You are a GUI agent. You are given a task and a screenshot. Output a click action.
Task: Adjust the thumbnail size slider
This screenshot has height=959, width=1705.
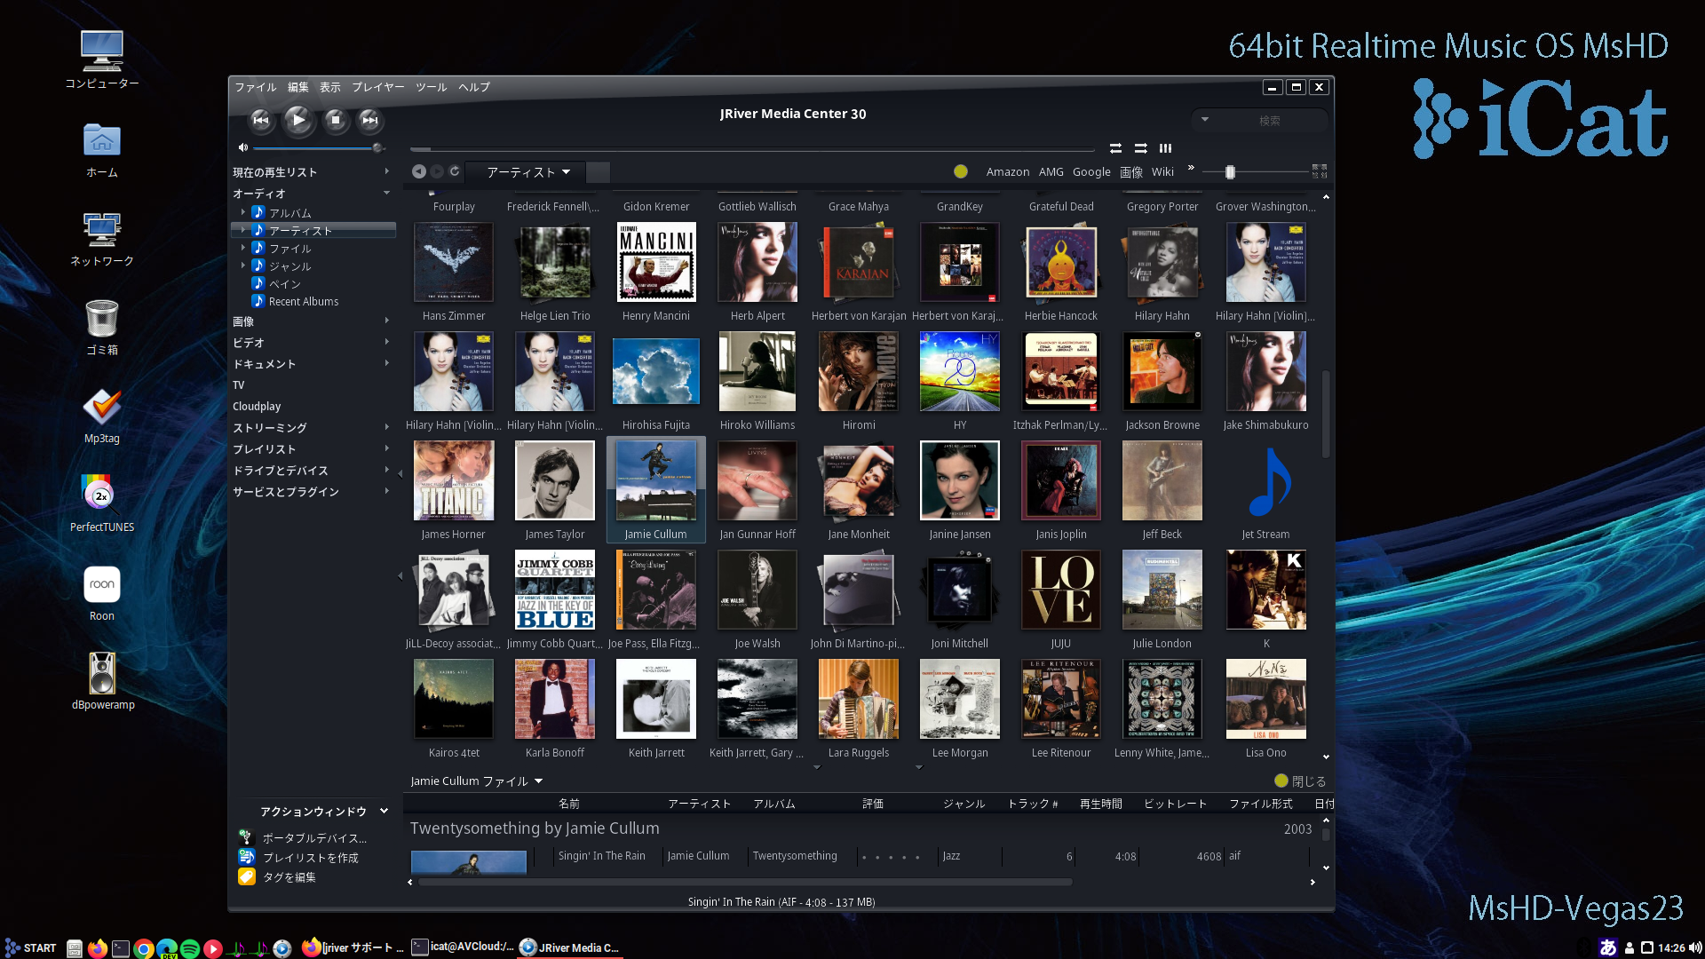(x=1230, y=172)
